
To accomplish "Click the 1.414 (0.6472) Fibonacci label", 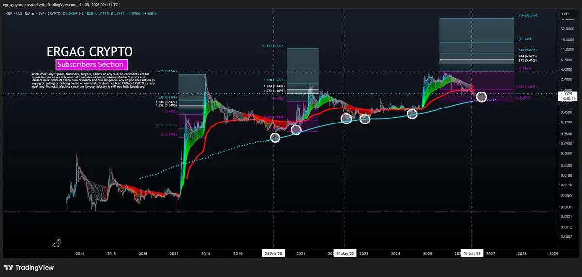I will (x=167, y=102).
